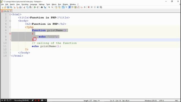Print the document using toolbar icon
Image resolution: width=181 pixels, height=102 pixels.
pyautogui.click(x=20, y=7)
